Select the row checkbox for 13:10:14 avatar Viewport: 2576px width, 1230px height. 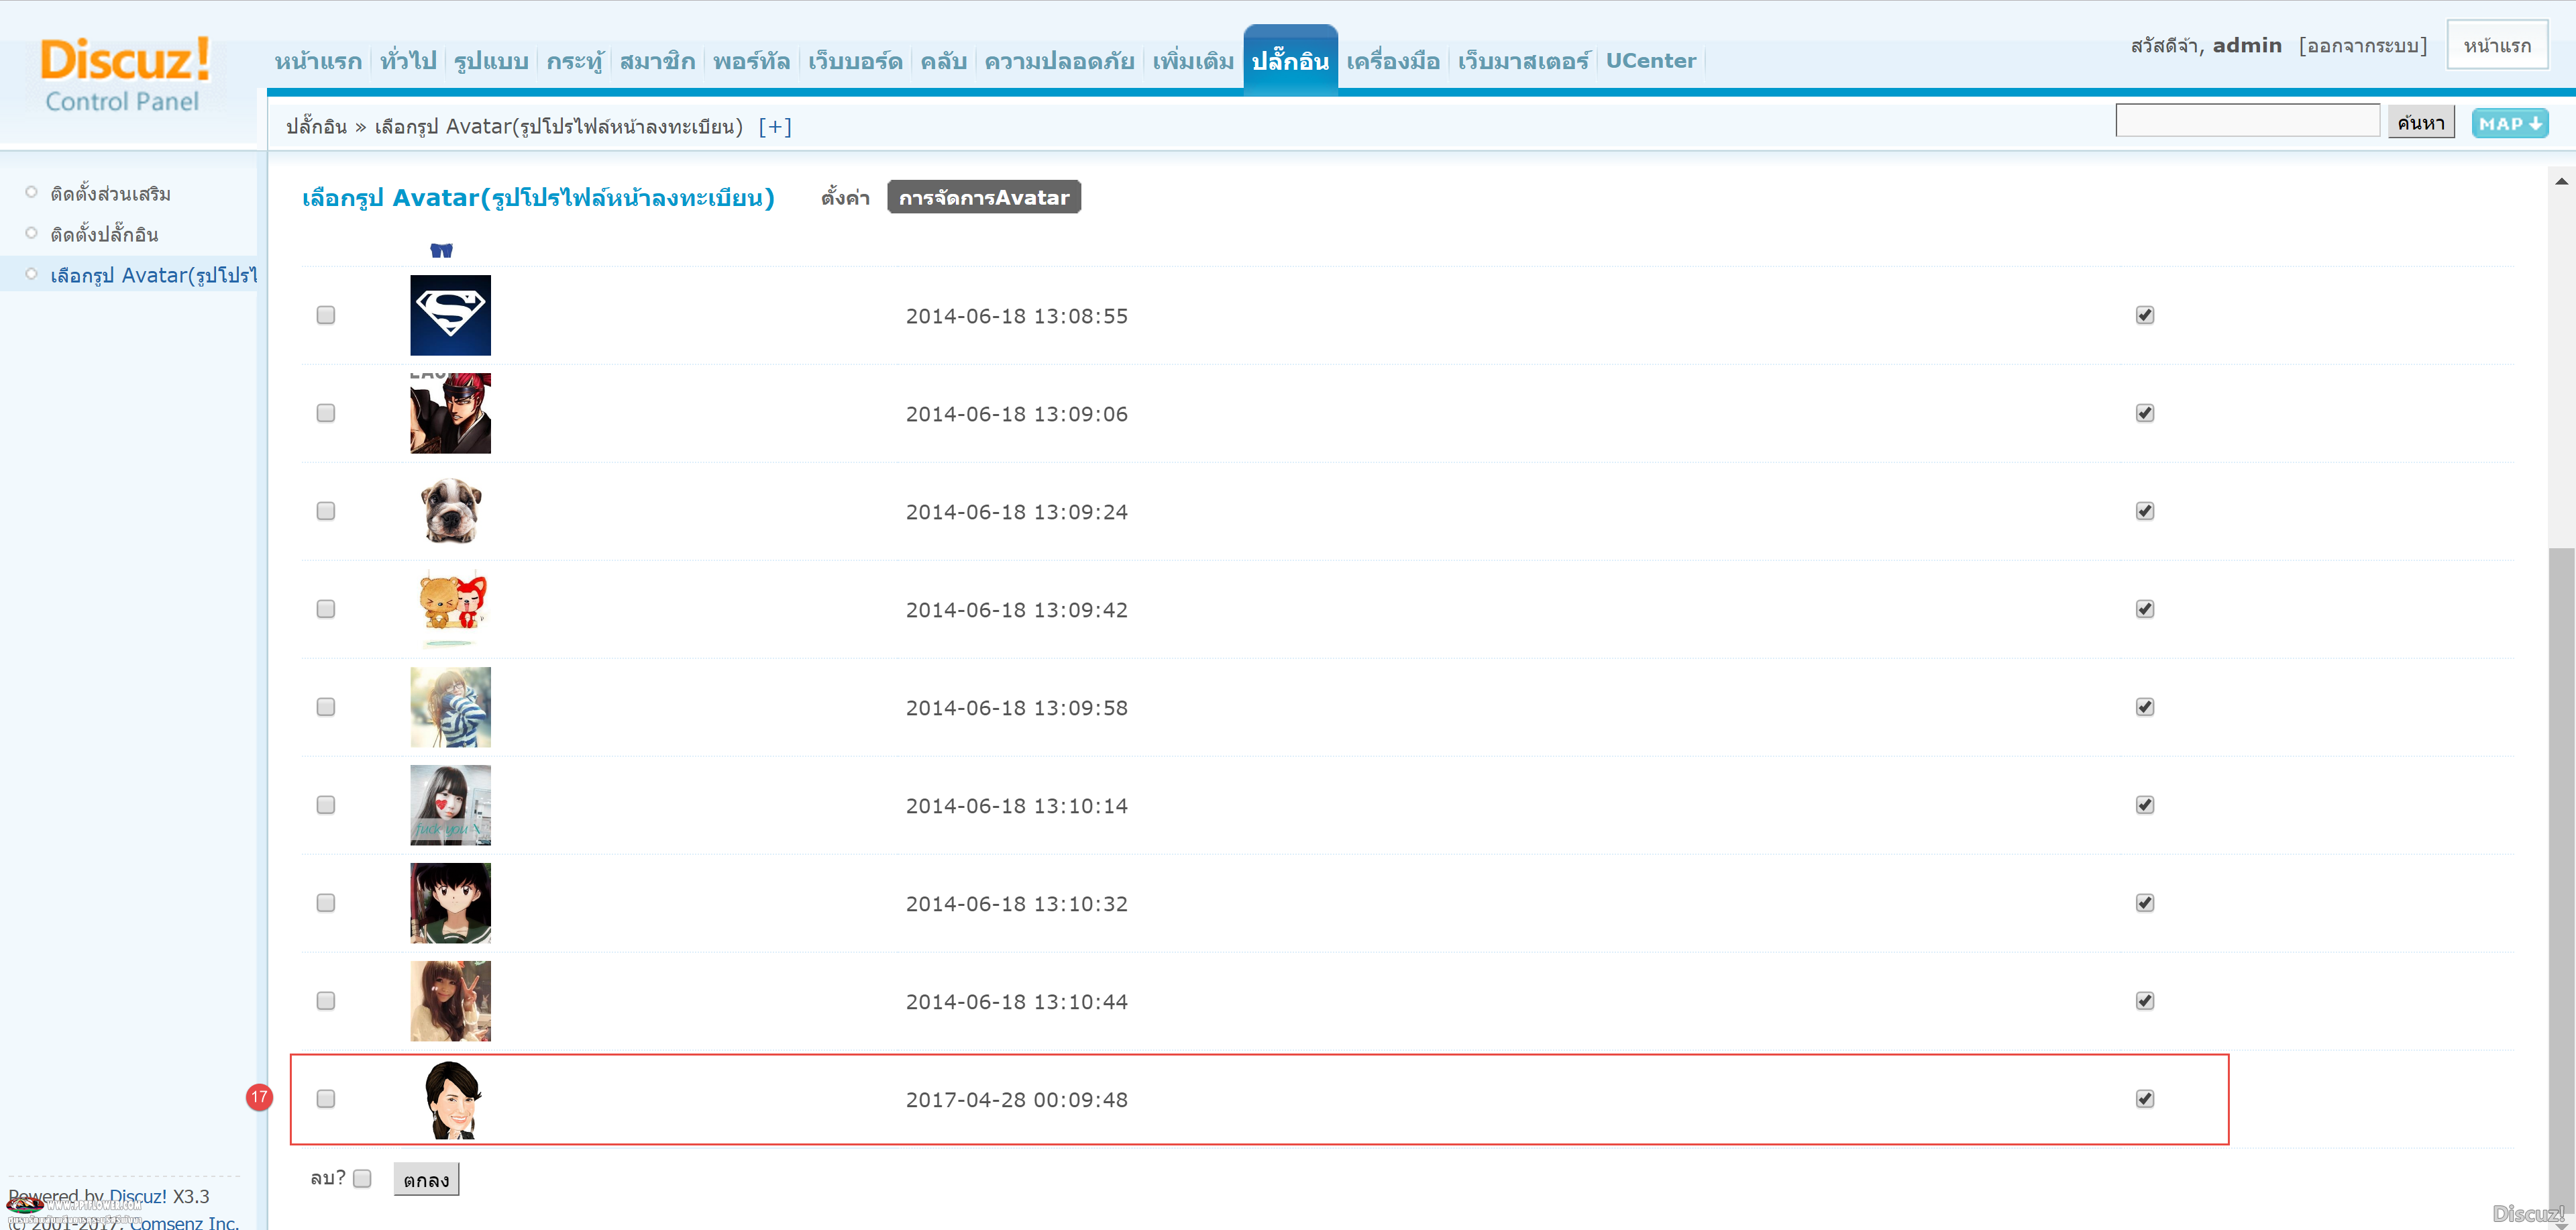pos(325,805)
